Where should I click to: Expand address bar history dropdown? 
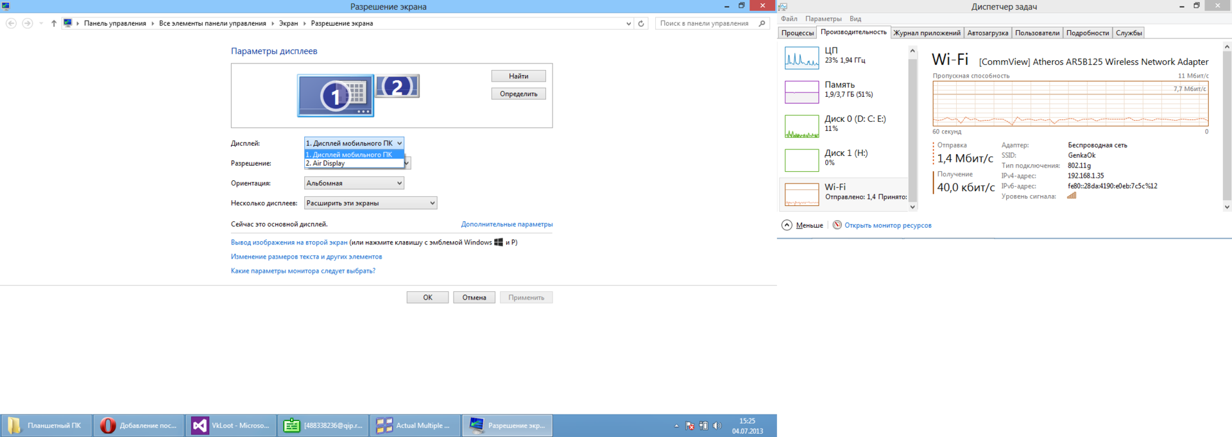pos(628,23)
